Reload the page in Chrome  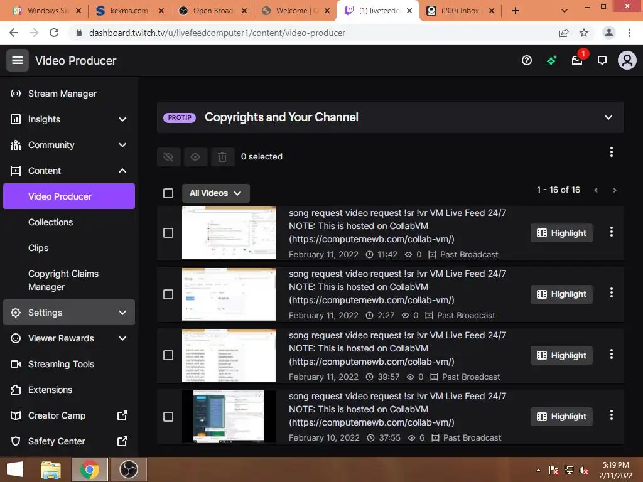(54, 33)
